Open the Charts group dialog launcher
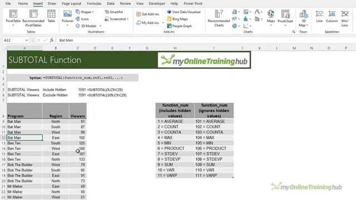This screenshot has width=356, height=200. pos(294,32)
